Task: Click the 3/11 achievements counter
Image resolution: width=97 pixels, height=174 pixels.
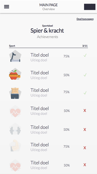Action: tap(85, 46)
